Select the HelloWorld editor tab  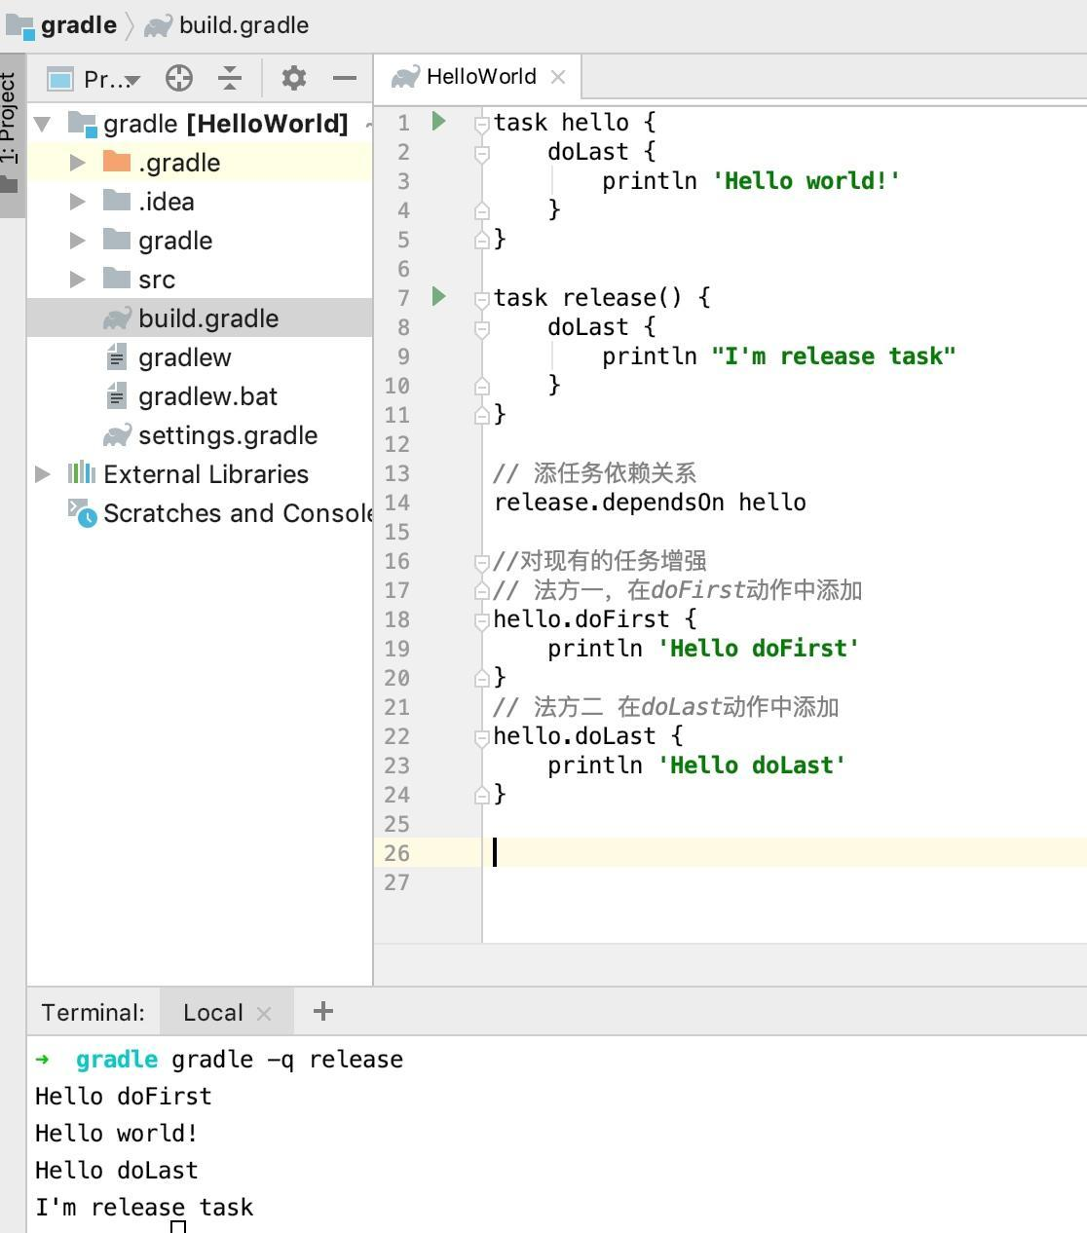point(478,76)
